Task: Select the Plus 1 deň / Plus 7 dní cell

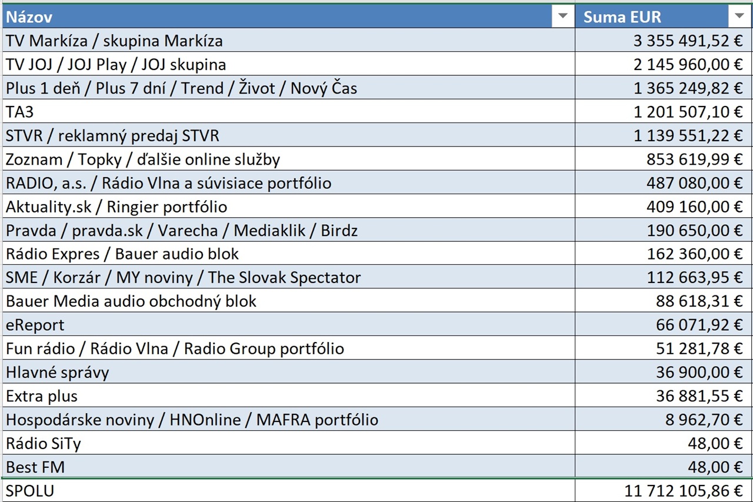Action: pyautogui.click(x=287, y=88)
